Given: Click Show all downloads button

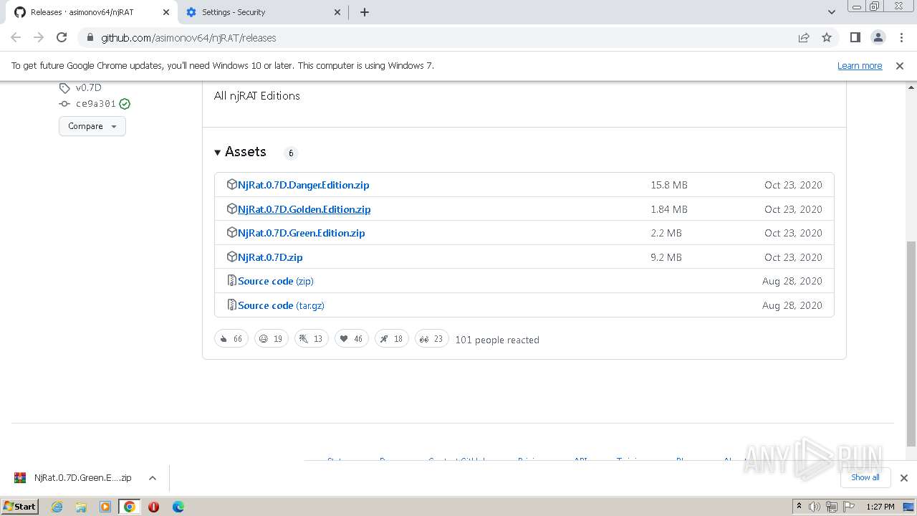Looking at the screenshot, I should (x=865, y=477).
